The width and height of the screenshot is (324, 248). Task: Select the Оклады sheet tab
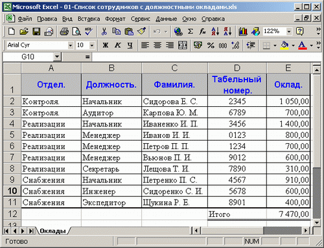click(x=52, y=231)
